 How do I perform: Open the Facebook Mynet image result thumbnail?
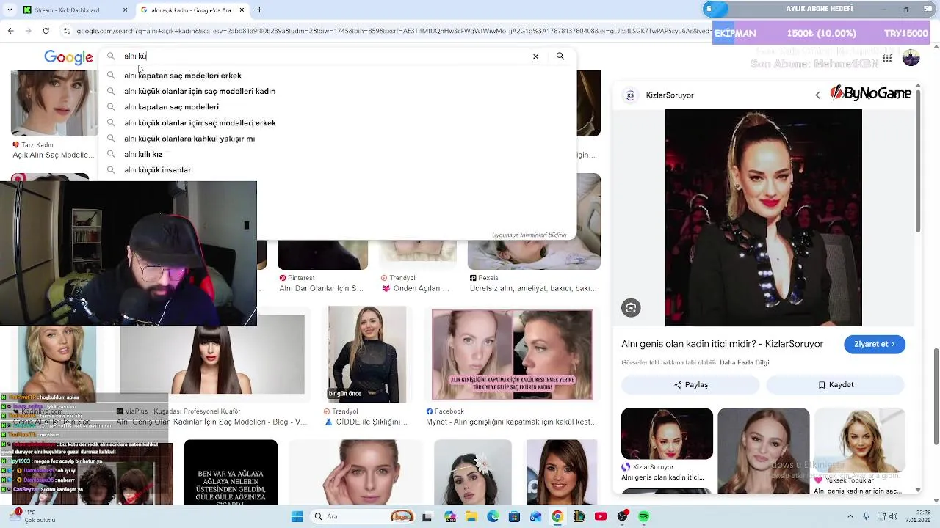(513, 355)
